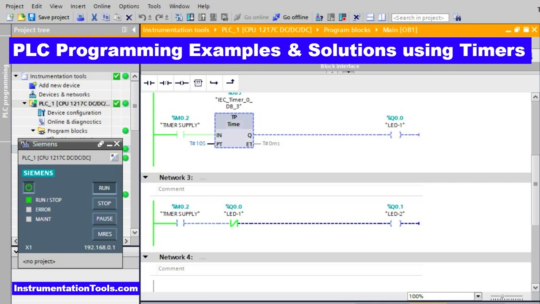Image resolution: width=540 pixels, height=304 pixels.
Task: Click the Search in project field
Action: [x=420, y=18]
